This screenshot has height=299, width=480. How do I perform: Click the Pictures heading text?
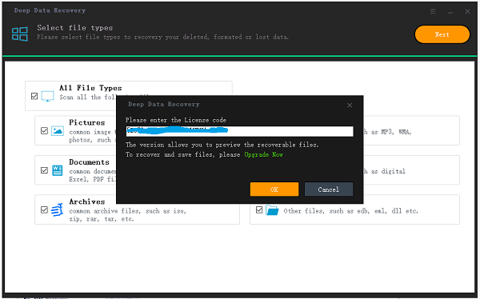tap(87, 123)
